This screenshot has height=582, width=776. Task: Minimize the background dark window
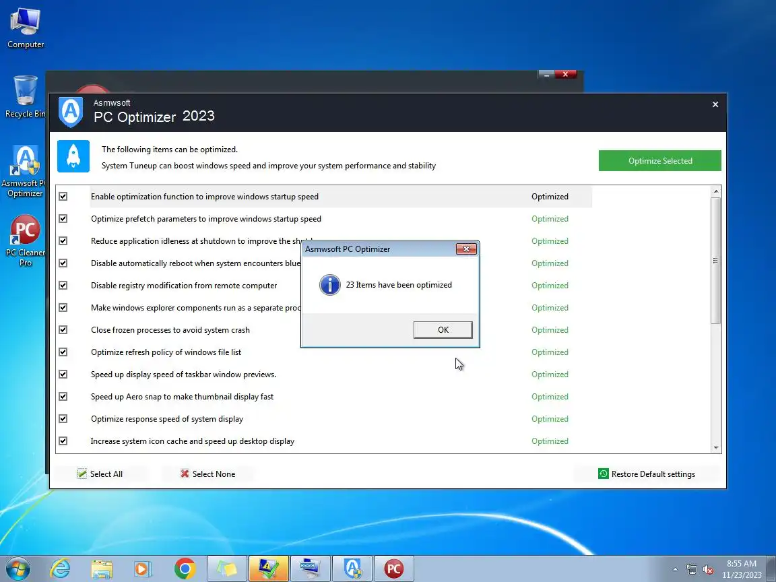tap(546, 75)
